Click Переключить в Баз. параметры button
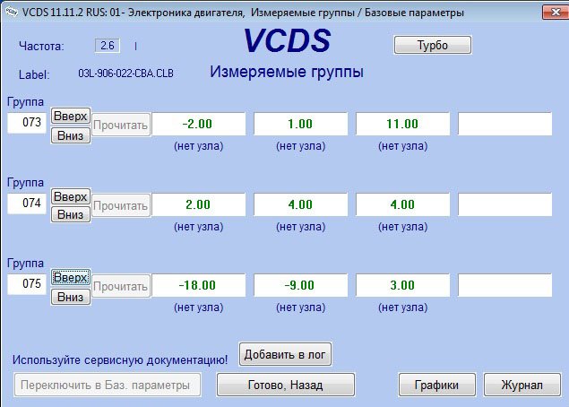This screenshot has width=569, height=407. coord(108,385)
